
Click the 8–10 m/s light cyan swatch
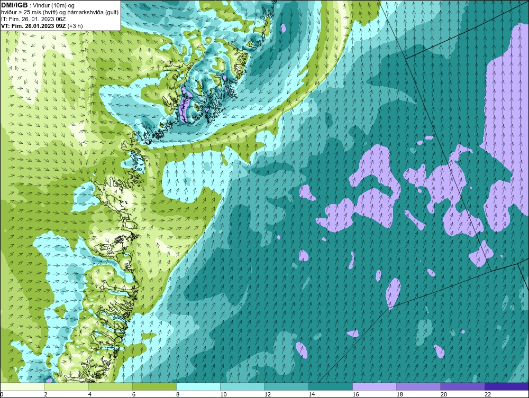point(198,386)
